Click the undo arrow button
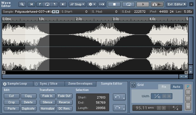Image resolution: width=196 pixels, height=115 pixels. (117, 97)
